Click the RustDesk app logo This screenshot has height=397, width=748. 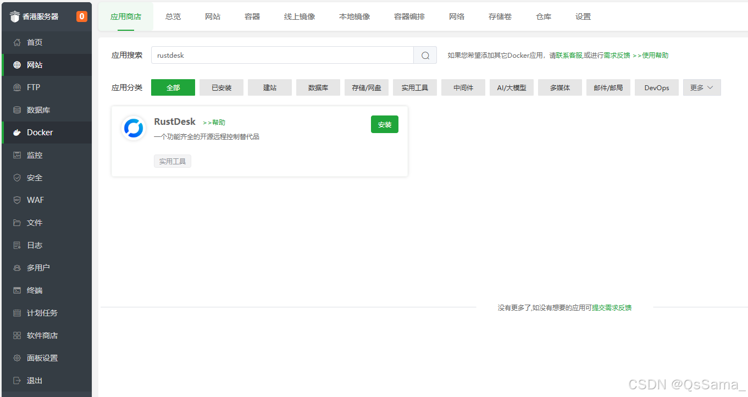(x=133, y=128)
